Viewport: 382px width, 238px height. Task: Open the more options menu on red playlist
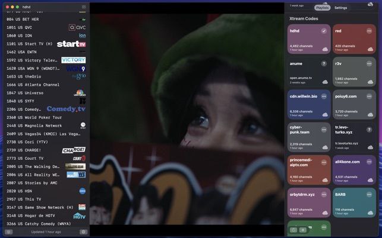pos(370,31)
